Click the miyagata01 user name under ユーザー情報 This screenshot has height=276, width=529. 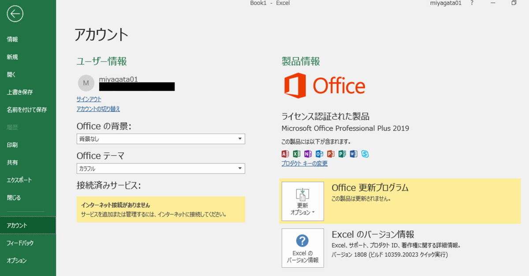pyautogui.click(x=119, y=79)
